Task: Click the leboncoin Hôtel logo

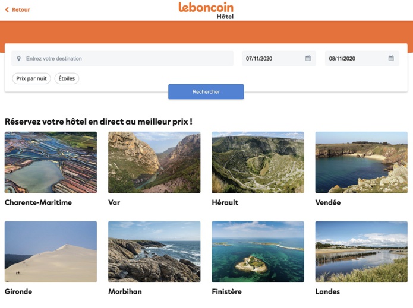Action: click(x=206, y=10)
